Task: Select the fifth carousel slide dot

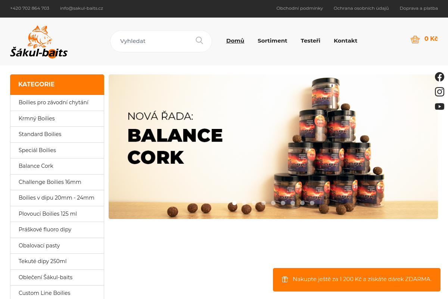Action: pos(273,203)
